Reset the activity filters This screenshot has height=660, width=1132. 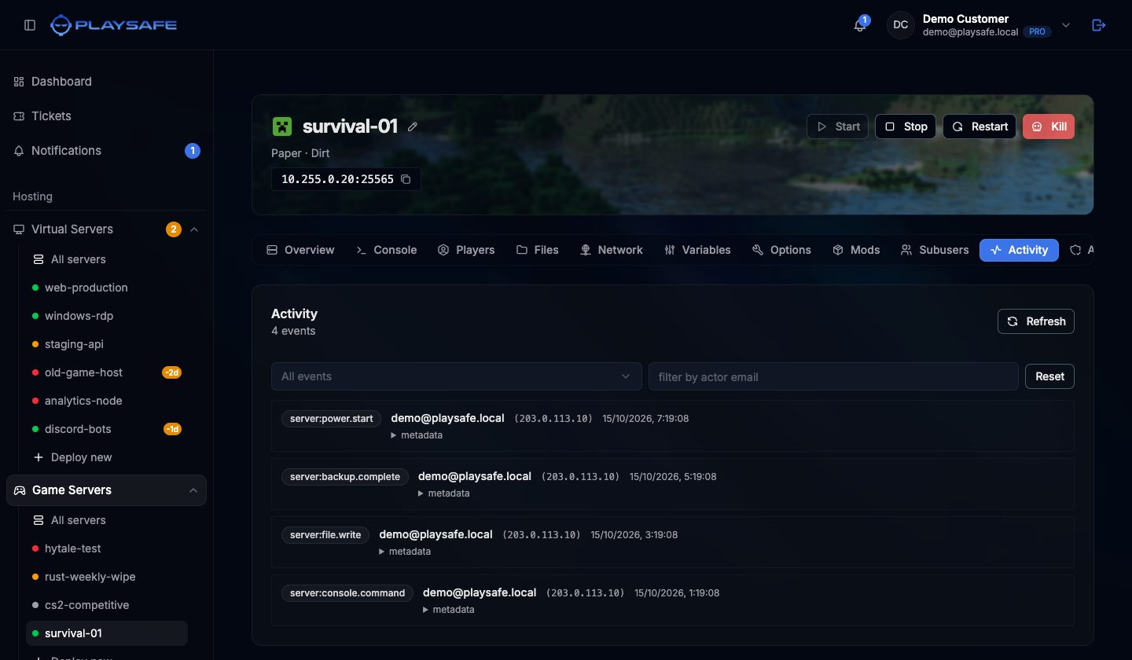[1049, 376]
